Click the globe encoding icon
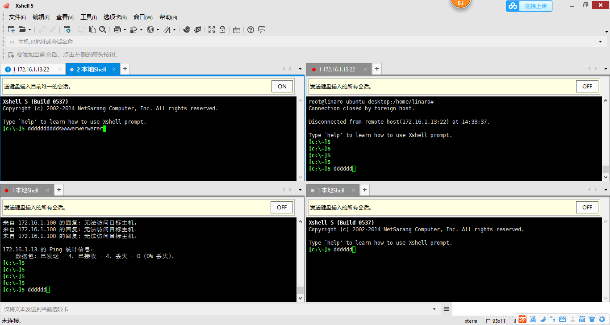610x325 pixels. pos(150,29)
